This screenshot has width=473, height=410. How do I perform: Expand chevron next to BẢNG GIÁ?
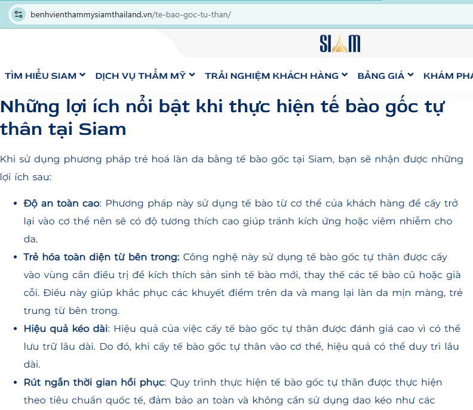(410, 75)
